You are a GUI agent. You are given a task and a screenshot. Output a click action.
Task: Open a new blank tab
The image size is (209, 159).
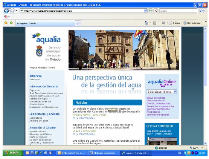(x=78, y=23)
